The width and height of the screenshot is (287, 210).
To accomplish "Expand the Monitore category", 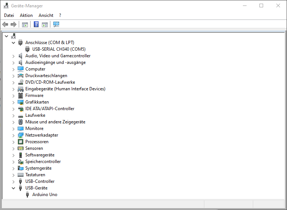I will click(13, 129).
